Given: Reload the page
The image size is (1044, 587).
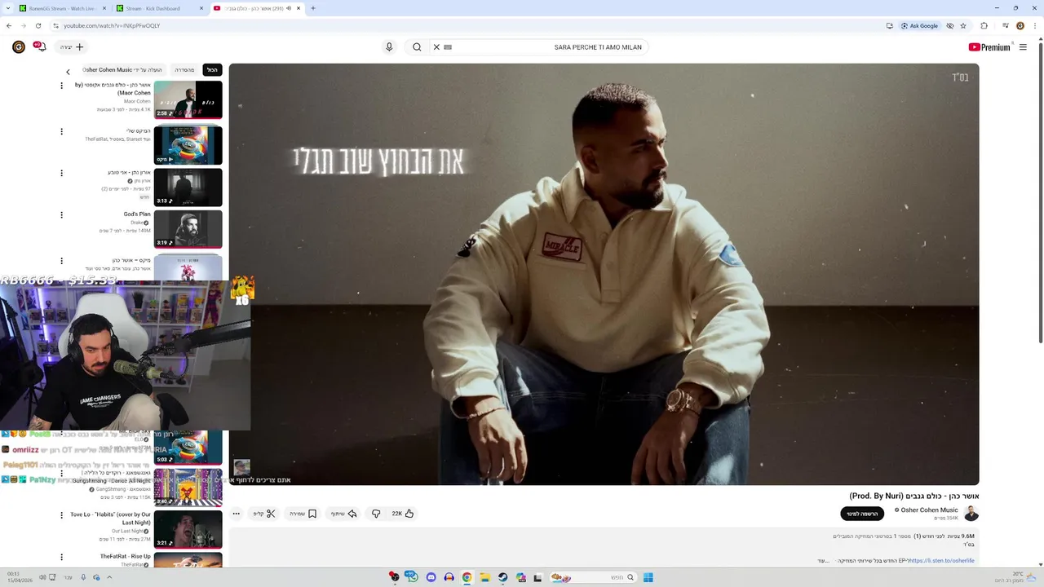Looking at the screenshot, I should 38,25.
